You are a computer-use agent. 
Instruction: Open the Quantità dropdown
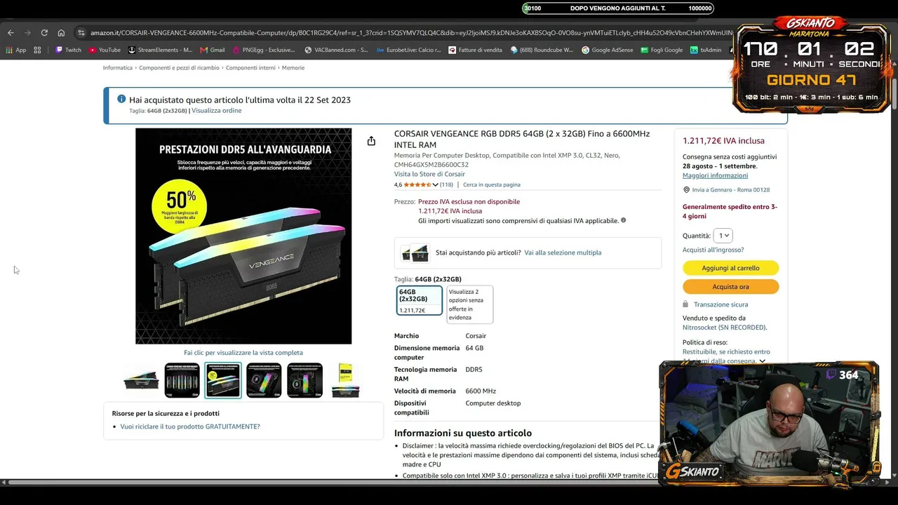[x=723, y=236]
